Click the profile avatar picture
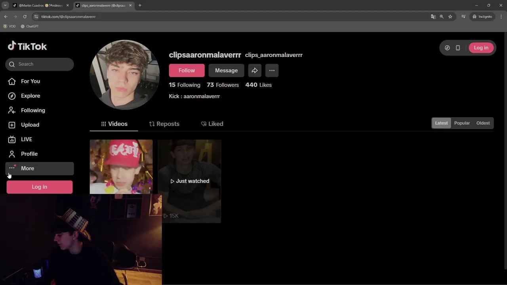The image size is (507, 285). click(125, 74)
